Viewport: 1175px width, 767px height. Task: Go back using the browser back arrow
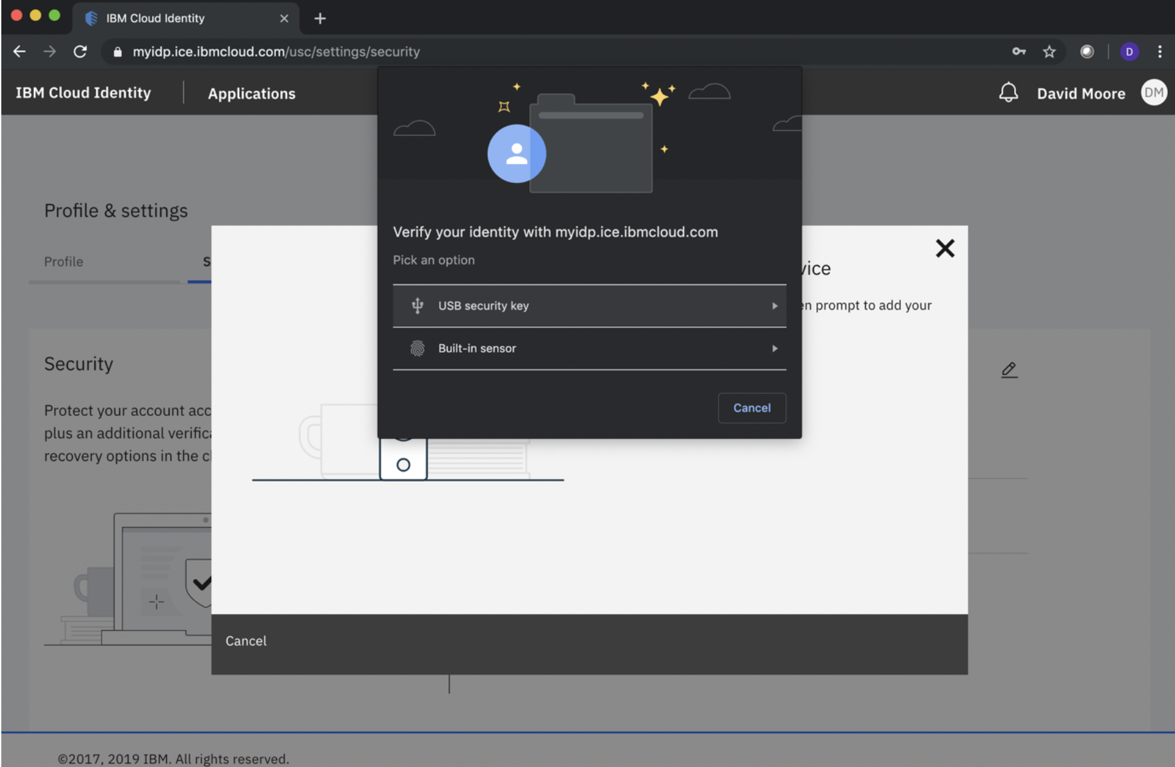tap(20, 51)
